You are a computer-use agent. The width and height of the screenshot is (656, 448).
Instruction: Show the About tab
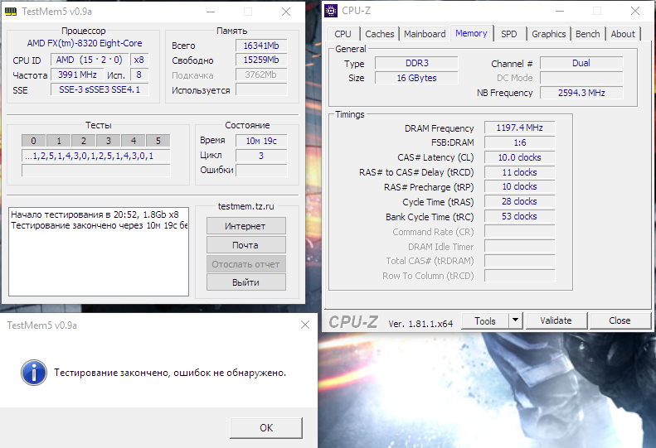623,34
